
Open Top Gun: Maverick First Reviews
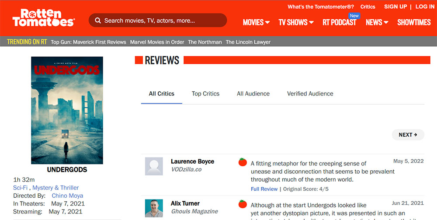coord(88,42)
